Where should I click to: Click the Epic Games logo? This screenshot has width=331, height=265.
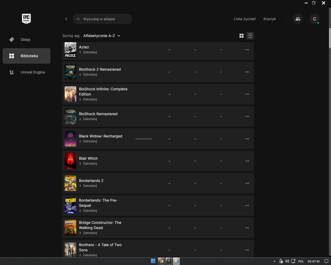26,19
